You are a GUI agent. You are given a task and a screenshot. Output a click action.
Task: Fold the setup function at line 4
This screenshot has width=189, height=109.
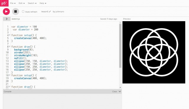pyautogui.click(x=9, y=35)
